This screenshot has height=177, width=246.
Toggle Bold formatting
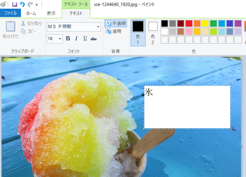[x=68, y=39]
